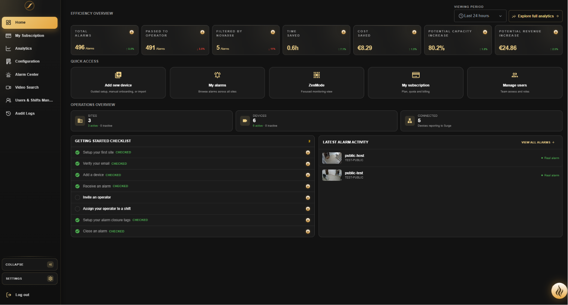Viewport: 568px width, 305px height.
Task: Launch ZenMode quick access card
Action: 317,83
